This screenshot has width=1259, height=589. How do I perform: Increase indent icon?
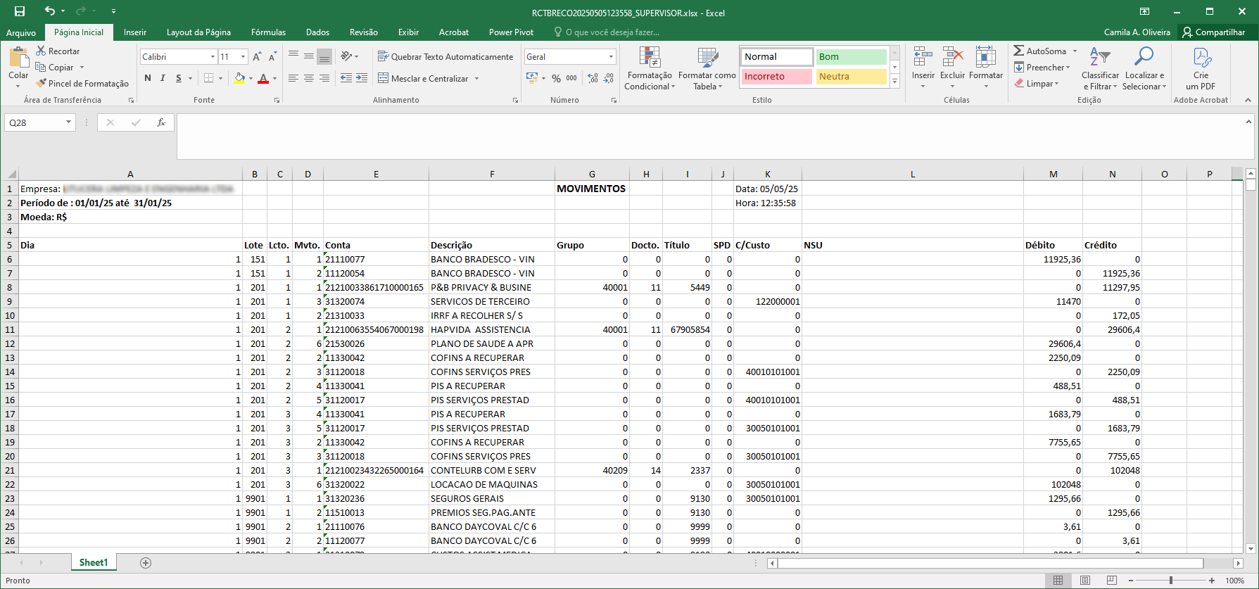click(362, 78)
